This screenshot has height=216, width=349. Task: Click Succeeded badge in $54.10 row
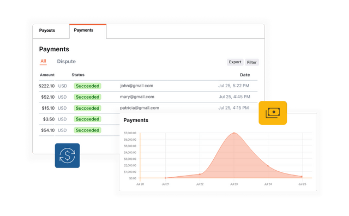pyautogui.click(x=87, y=130)
